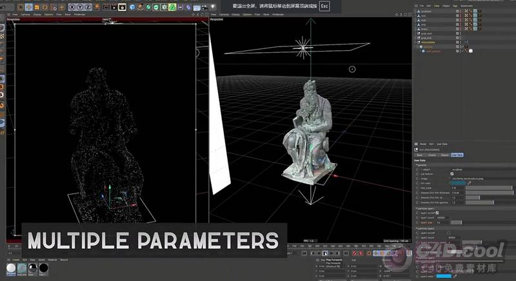Open the Attributes User Data menu

pos(442,144)
